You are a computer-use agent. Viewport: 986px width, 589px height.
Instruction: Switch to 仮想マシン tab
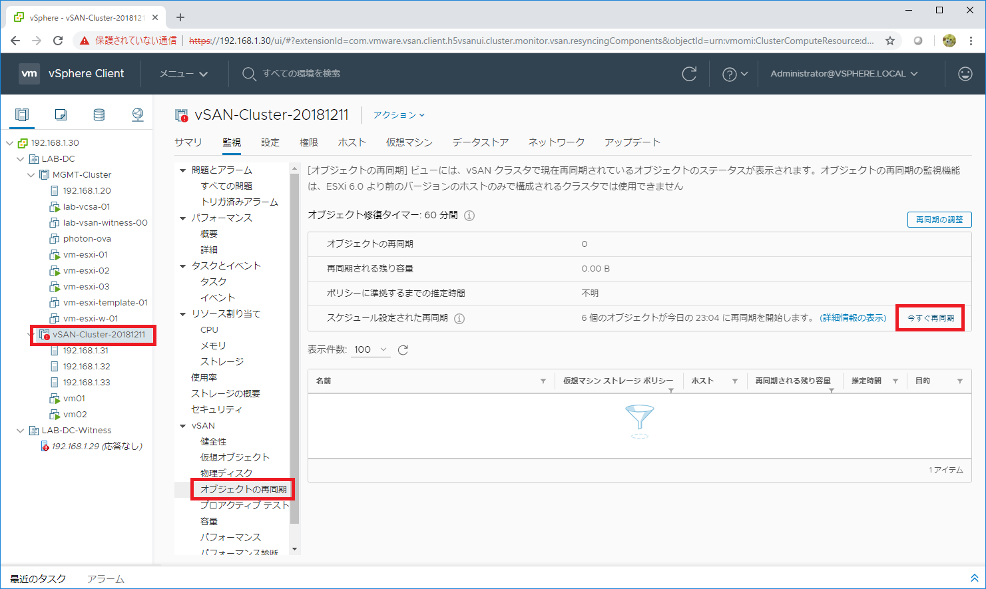pos(409,142)
